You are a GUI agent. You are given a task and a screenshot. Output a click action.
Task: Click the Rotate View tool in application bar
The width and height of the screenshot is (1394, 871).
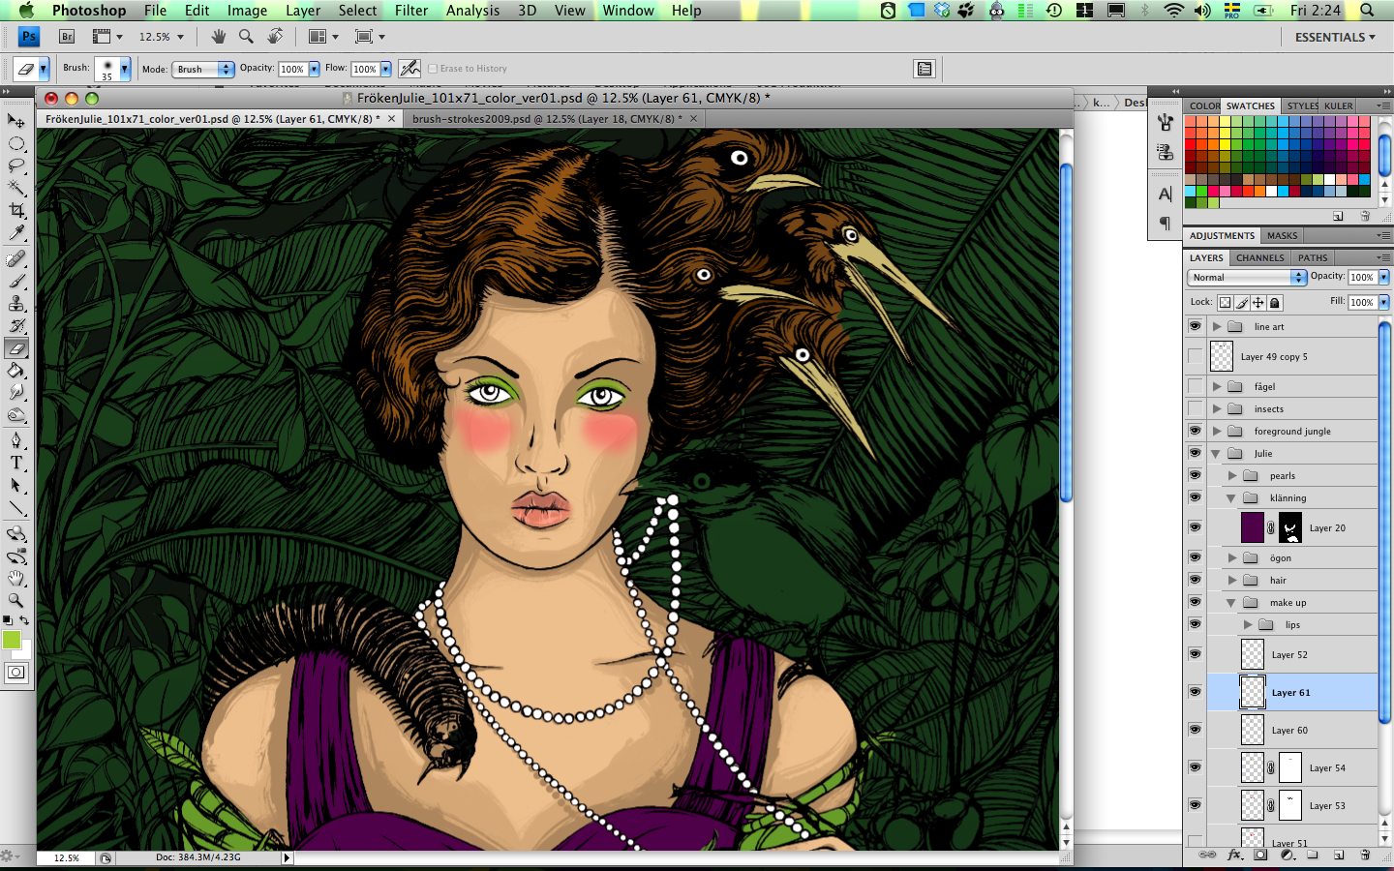(276, 37)
